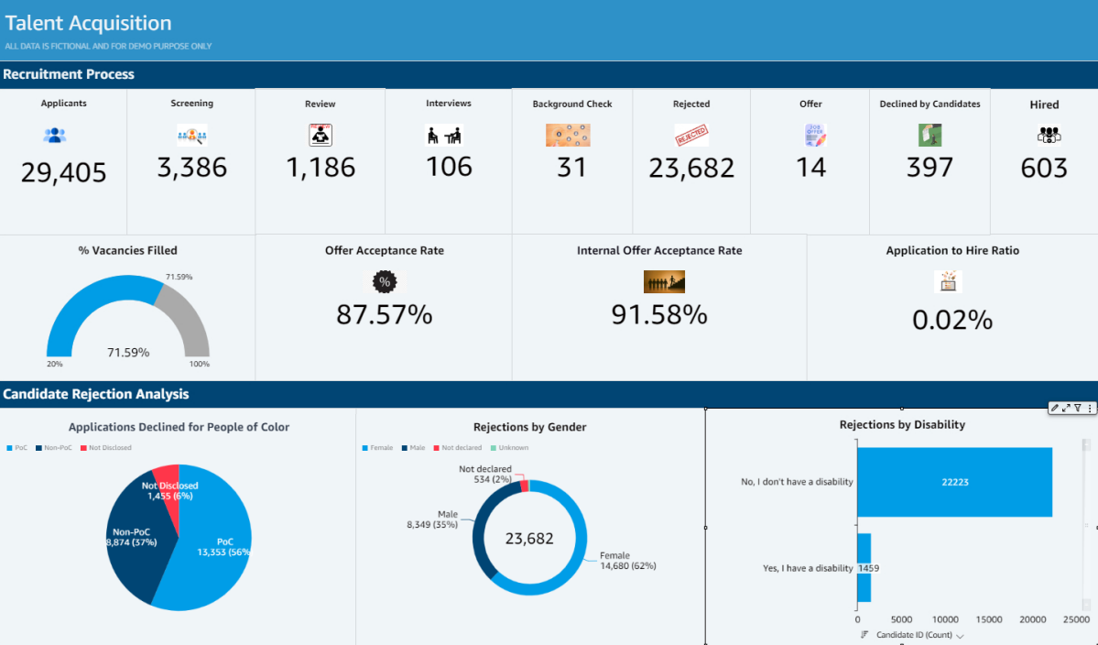Click the Rejections by Gender chart title

[x=529, y=427]
